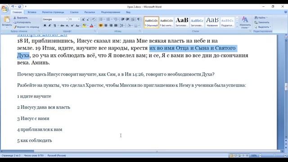Open the font size 11 dropdown
Screen dimensions: 288x162
click(79, 19)
